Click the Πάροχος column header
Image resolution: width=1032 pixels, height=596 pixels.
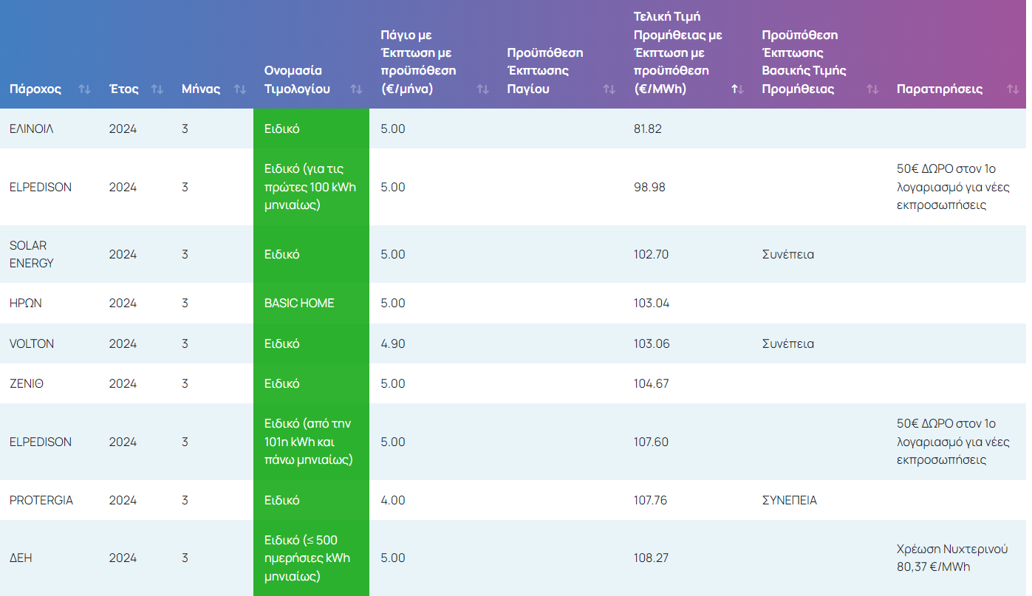(35, 89)
